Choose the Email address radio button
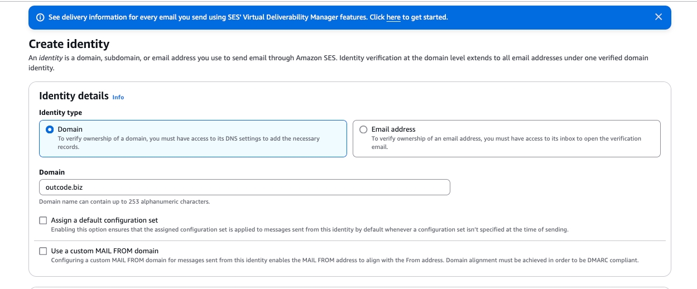697x289 pixels. (x=363, y=129)
